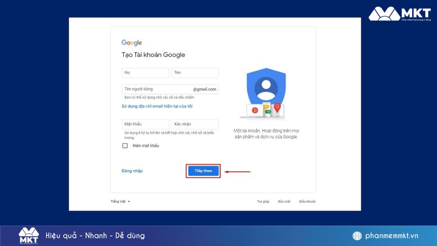Screen dimensions: 437x246
Task: Click the globe icon beside phanmemmkt.vn
Action: coord(357,236)
